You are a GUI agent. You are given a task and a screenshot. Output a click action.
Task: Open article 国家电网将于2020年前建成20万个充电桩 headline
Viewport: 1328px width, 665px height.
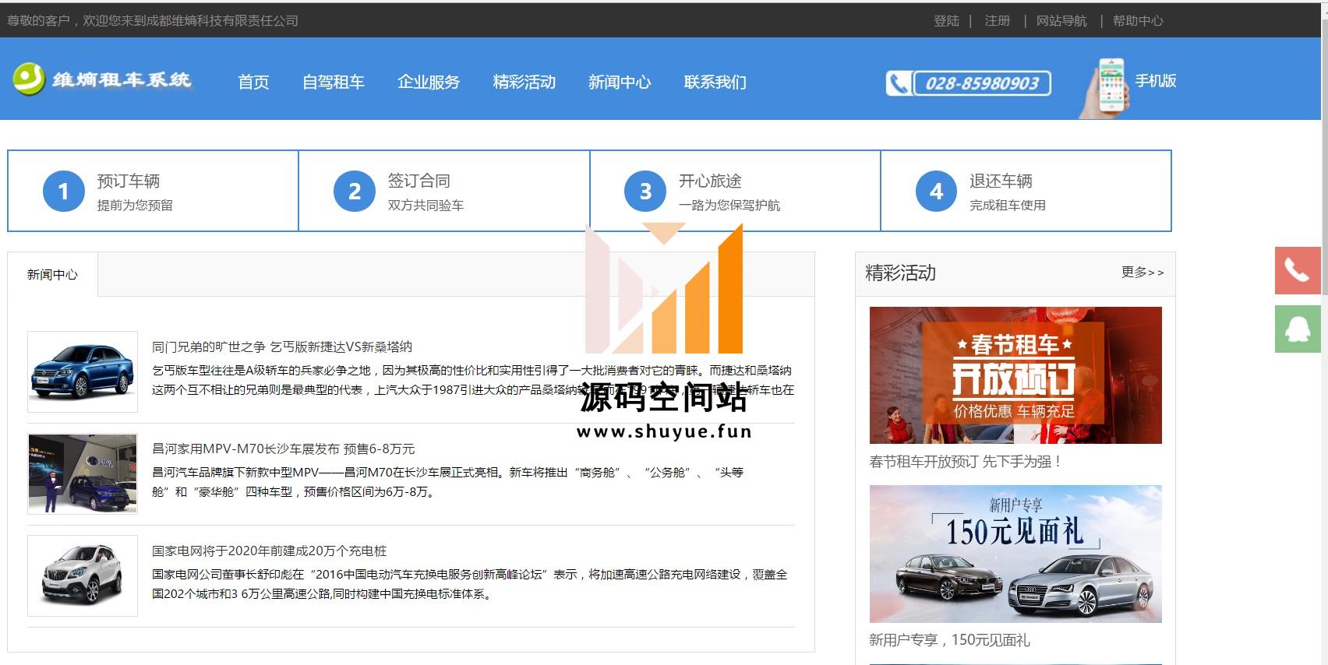[270, 551]
